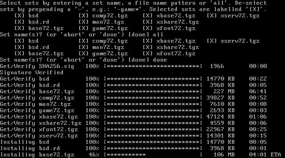Click the 47124 KB size value
Image resolution: width=285 pixels, height=158 pixels.
coord(220,117)
